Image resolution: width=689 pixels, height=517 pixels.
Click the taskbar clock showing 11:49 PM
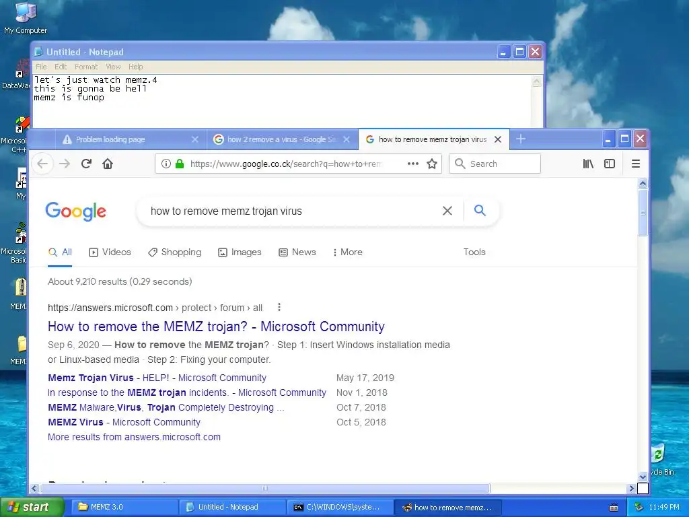coord(664,507)
